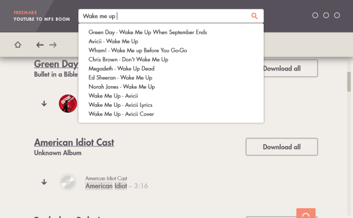This screenshot has width=353, height=218.
Task: Select suggestion Chris Brown - Don't Wake Me Up
Action: [x=128, y=60]
